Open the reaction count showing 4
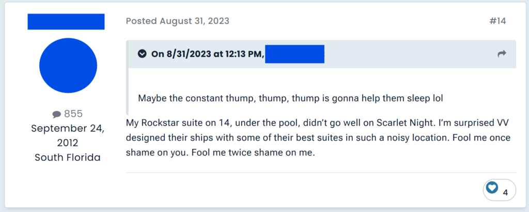Viewport: 529px width, 212px height. 505,192
